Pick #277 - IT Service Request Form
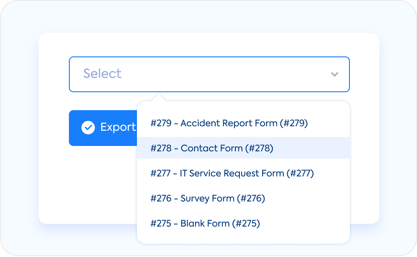 pyautogui.click(x=232, y=173)
